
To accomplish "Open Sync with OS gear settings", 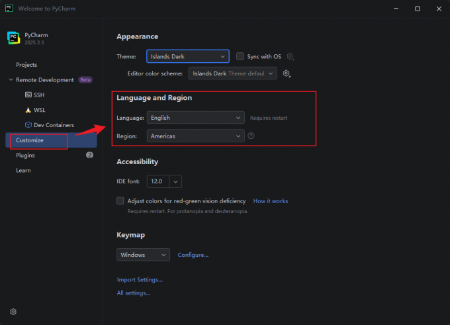I will 290,56.
